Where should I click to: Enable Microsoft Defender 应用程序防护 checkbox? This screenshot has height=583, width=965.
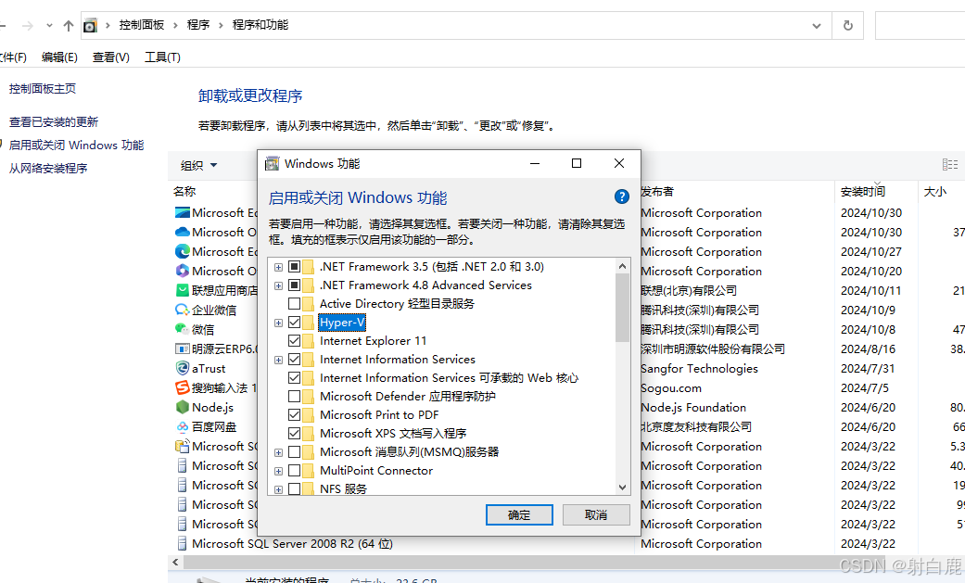click(294, 396)
